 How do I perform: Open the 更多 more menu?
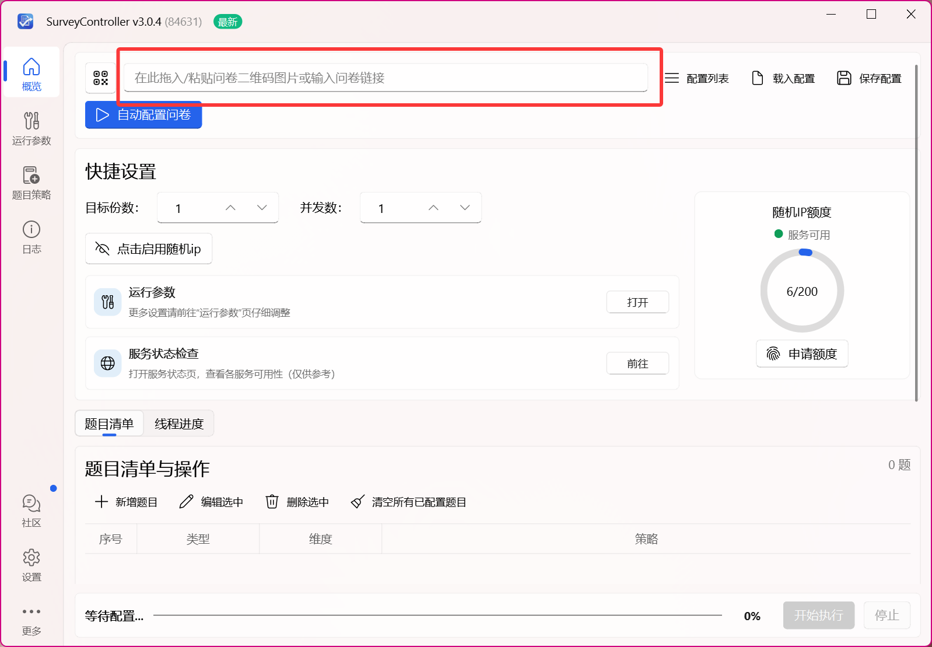tap(31, 620)
